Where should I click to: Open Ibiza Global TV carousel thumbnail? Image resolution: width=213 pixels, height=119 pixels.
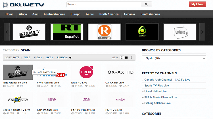point(29,32)
